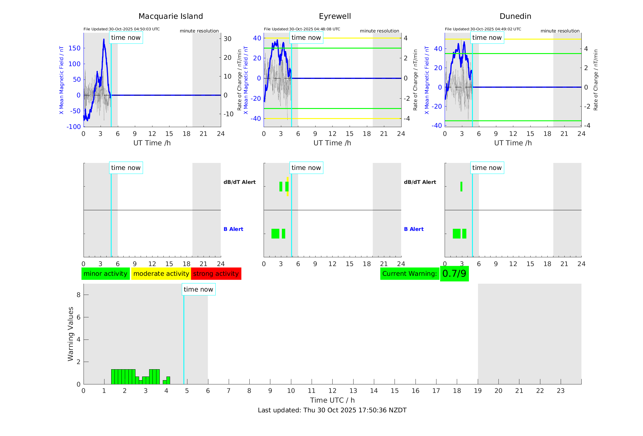Click the Dunedin plot title
Screen dimensions: 643x436
[x=515, y=16]
